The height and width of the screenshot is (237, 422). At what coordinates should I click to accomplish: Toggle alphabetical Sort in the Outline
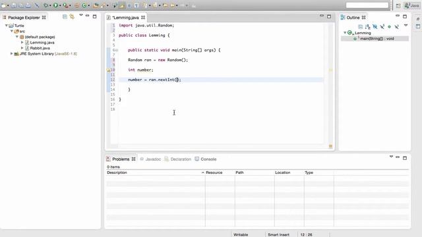pyautogui.click(x=368, y=26)
